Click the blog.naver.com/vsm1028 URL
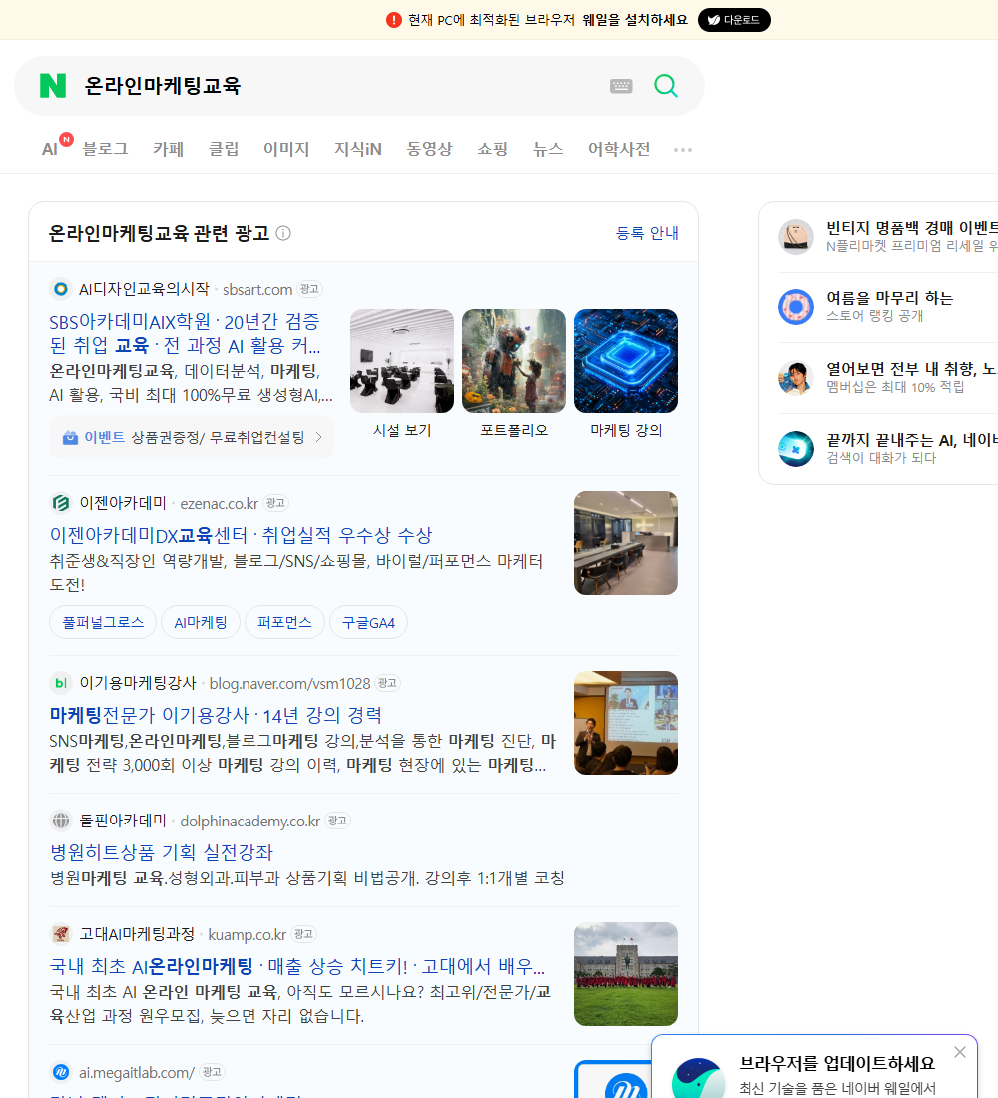Viewport: 998px width, 1098px height. [290, 684]
